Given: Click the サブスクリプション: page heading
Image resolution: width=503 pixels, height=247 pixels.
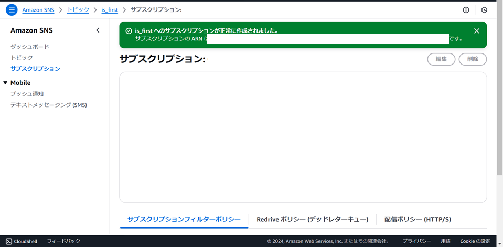Looking at the screenshot, I should click(x=162, y=59).
